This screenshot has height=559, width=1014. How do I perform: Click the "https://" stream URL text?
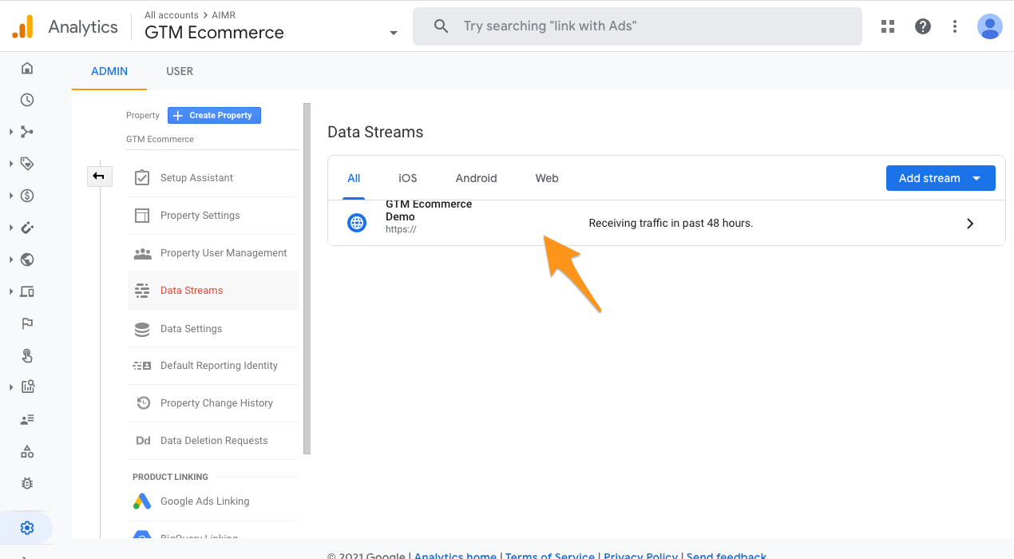pos(401,229)
